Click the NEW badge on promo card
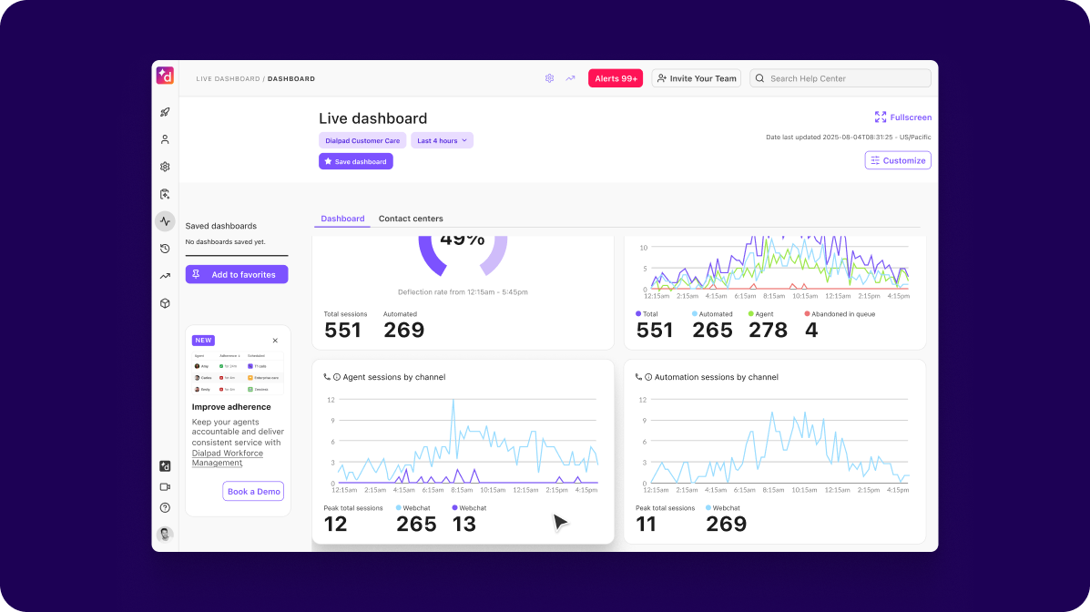The height and width of the screenshot is (612, 1090). (x=204, y=341)
